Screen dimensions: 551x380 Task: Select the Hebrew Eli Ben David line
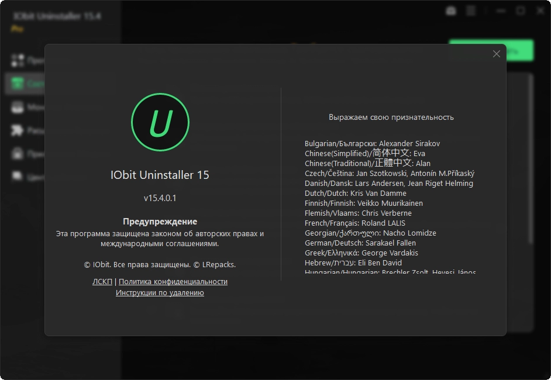click(353, 262)
